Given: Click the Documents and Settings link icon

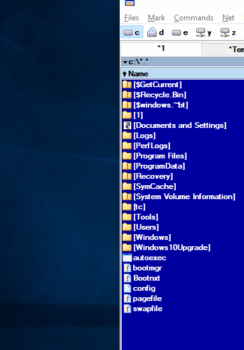Looking at the screenshot, I should (127, 125).
